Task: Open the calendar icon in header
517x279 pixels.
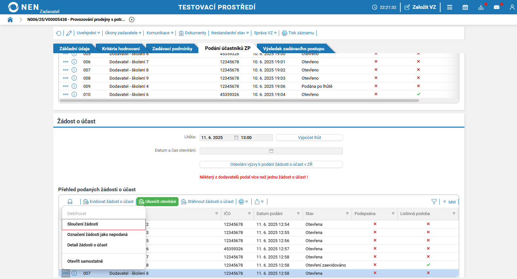Action: click(x=465, y=7)
